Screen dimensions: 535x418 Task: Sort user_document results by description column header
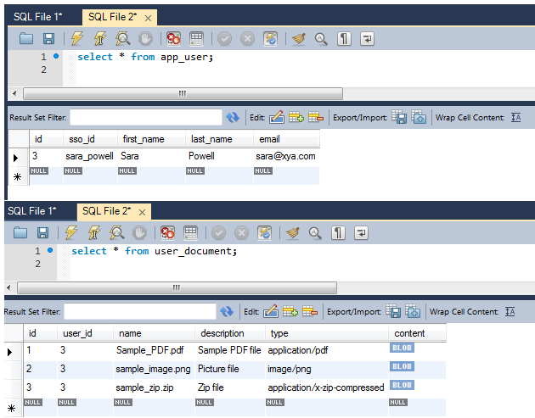coord(230,333)
